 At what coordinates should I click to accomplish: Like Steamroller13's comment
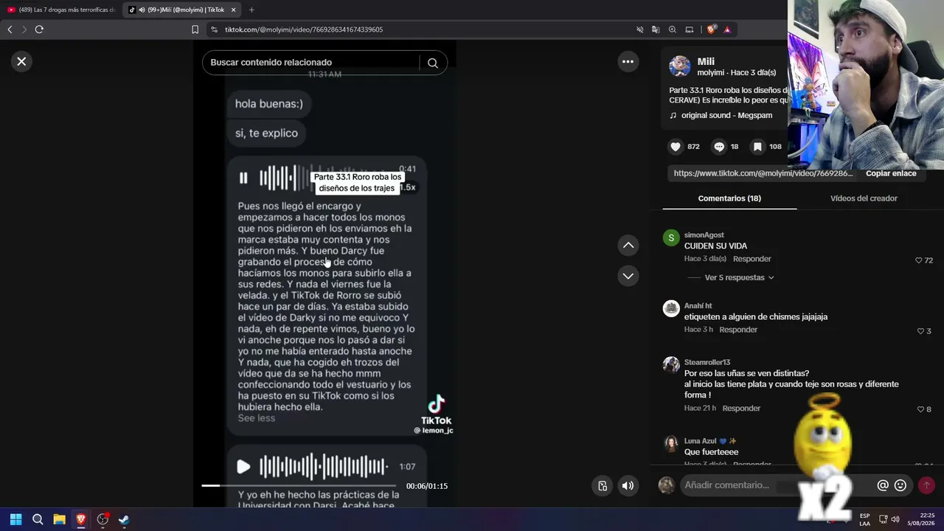(920, 409)
